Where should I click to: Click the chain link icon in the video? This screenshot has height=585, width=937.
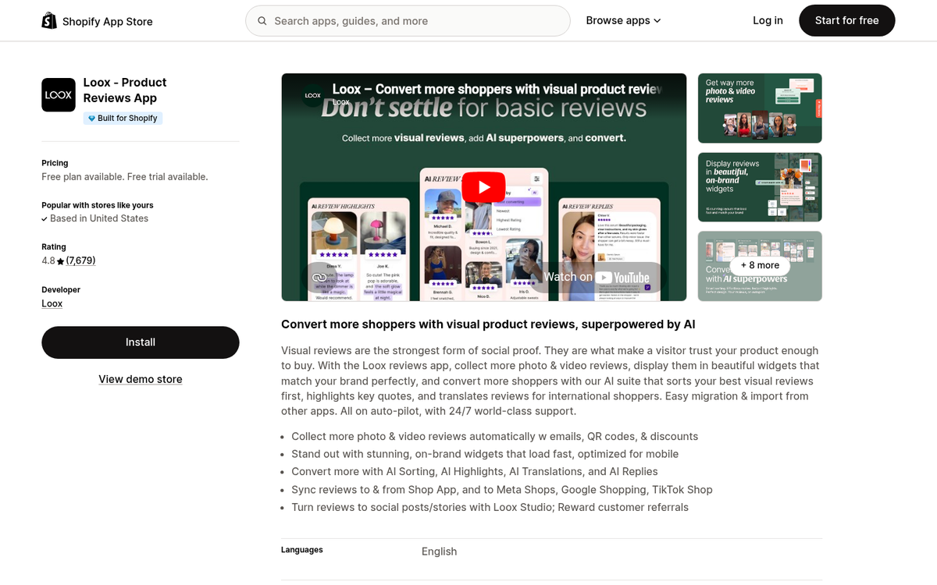(319, 277)
